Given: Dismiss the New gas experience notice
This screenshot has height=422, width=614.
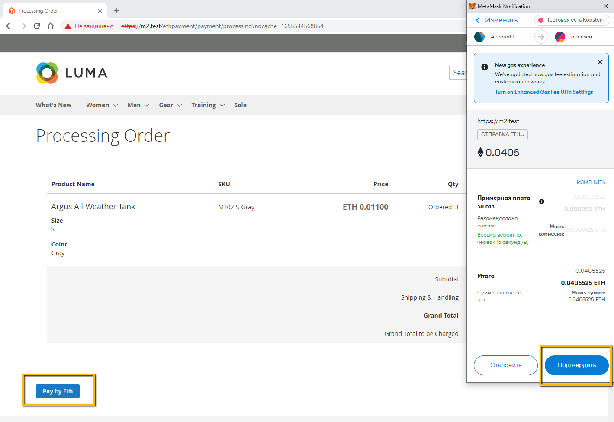Looking at the screenshot, I should pos(600,62).
